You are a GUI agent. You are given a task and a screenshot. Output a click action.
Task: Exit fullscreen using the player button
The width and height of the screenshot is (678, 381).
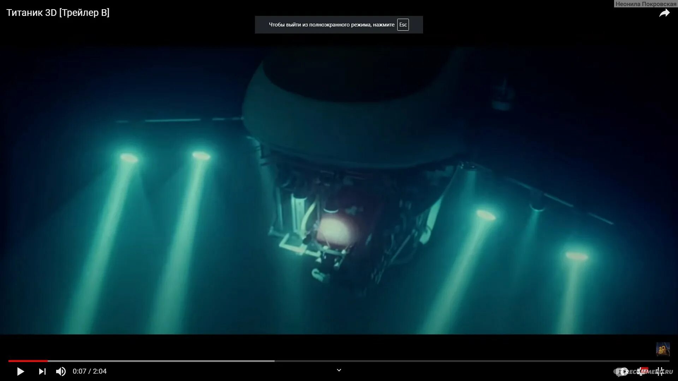point(660,371)
